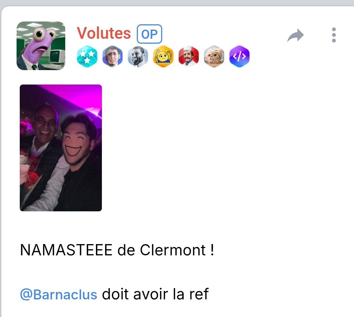Click the drawn smiley face on the photo

pos(74,144)
